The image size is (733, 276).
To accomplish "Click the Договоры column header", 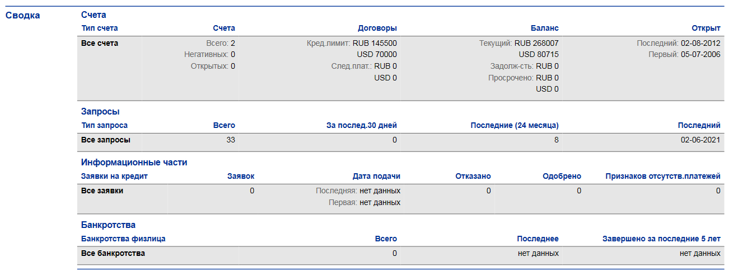I will (x=377, y=28).
